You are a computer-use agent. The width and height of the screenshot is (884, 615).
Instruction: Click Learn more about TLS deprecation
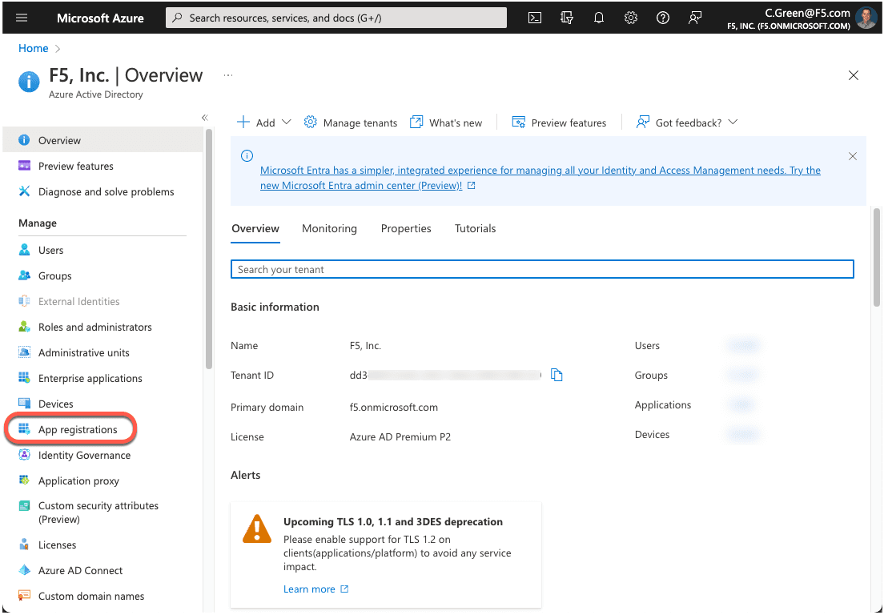[311, 589]
